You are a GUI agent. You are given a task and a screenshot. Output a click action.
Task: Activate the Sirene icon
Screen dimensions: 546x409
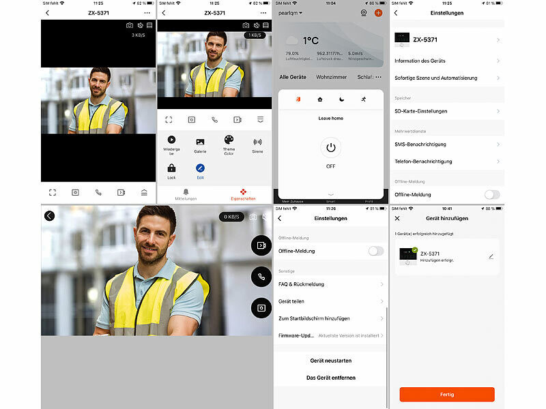click(x=258, y=142)
